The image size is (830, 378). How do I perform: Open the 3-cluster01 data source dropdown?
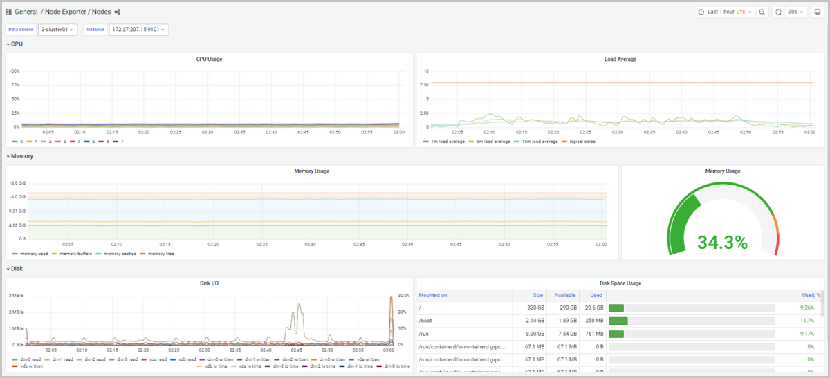57,30
